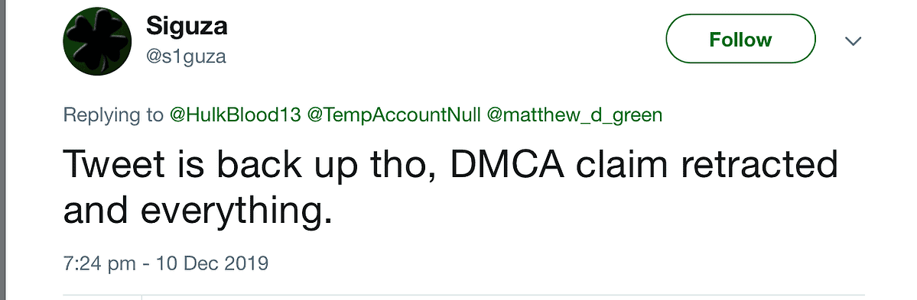Open Siguza's clover profile avatar
This screenshot has width=917, height=300.
click(97, 41)
